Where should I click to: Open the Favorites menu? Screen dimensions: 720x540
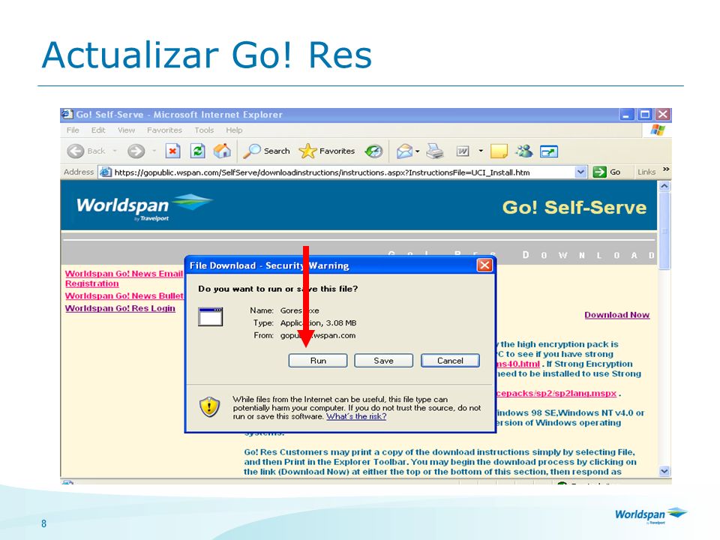[164, 130]
